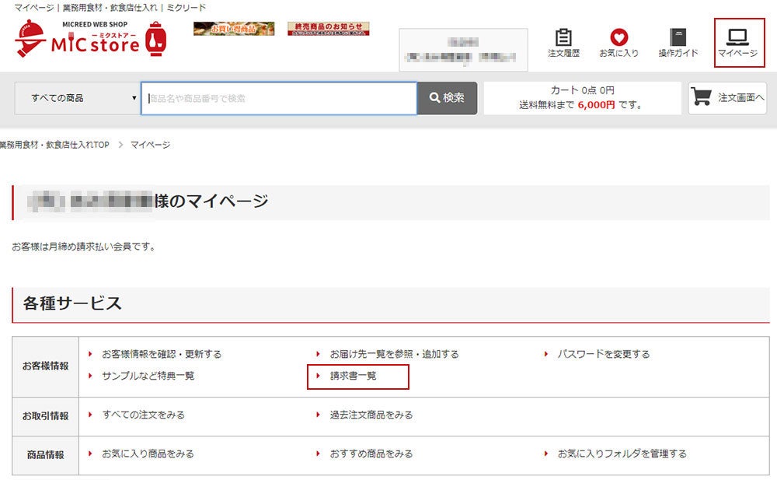Screen dimensions: 777x480
Task: Open お届け先一覧を参照・追加する link
Action: (x=394, y=354)
